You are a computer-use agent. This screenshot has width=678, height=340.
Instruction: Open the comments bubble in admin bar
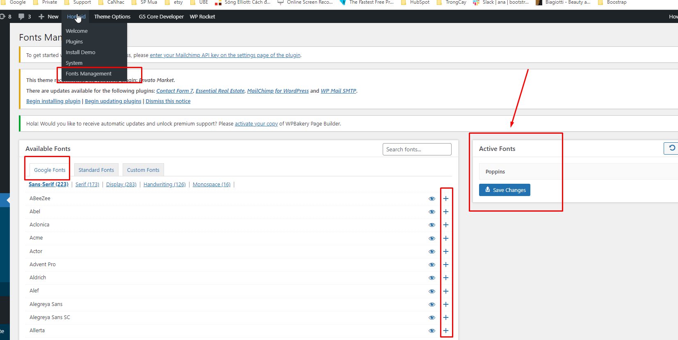[25, 16]
